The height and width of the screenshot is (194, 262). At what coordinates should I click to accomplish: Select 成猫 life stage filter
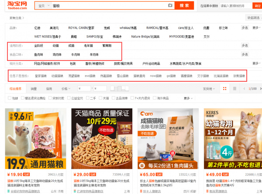click(x=71, y=45)
